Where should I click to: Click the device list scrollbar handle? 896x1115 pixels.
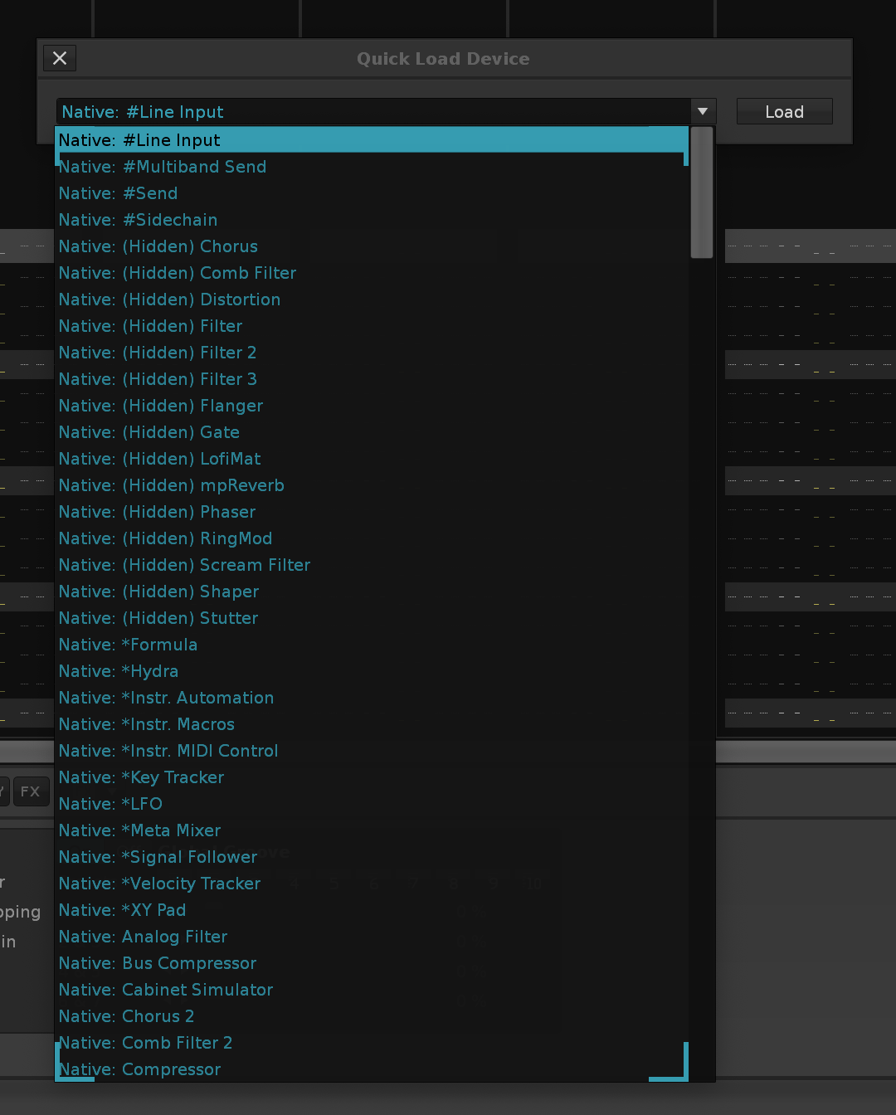coord(702,192)
